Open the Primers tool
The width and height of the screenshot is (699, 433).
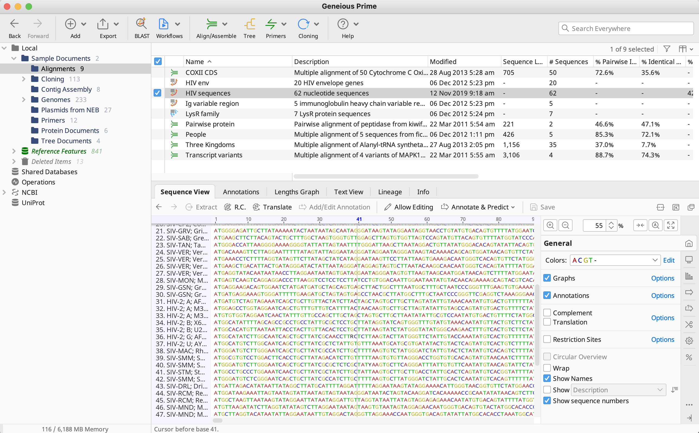point(271,24)
